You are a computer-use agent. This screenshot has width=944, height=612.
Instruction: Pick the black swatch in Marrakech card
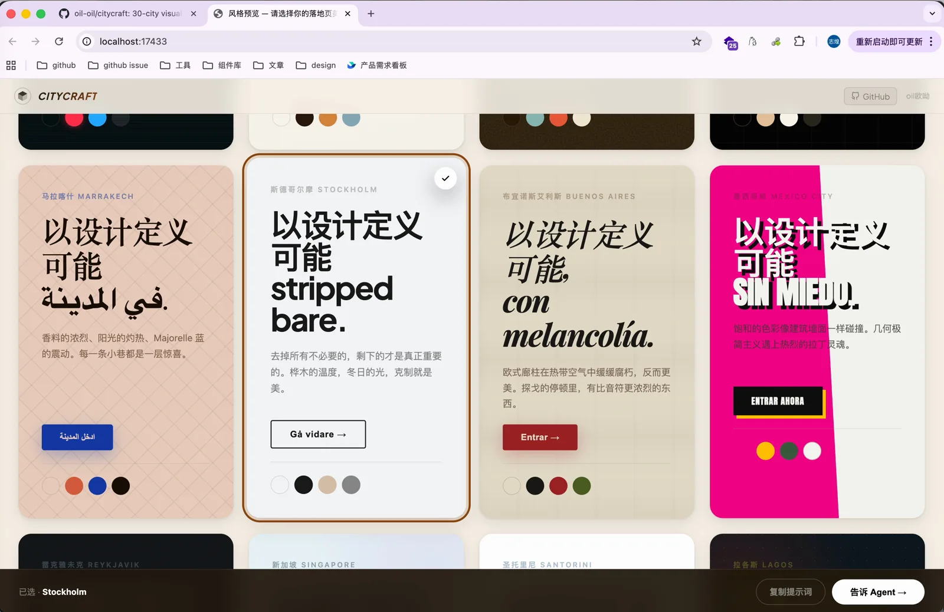click(x=120, y=486)
